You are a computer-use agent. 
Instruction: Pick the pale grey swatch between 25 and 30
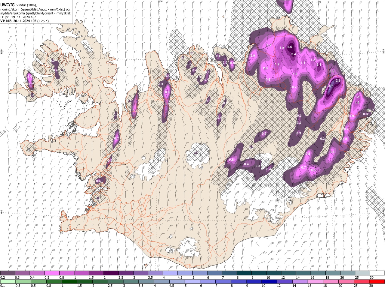[x=362, y=273]
